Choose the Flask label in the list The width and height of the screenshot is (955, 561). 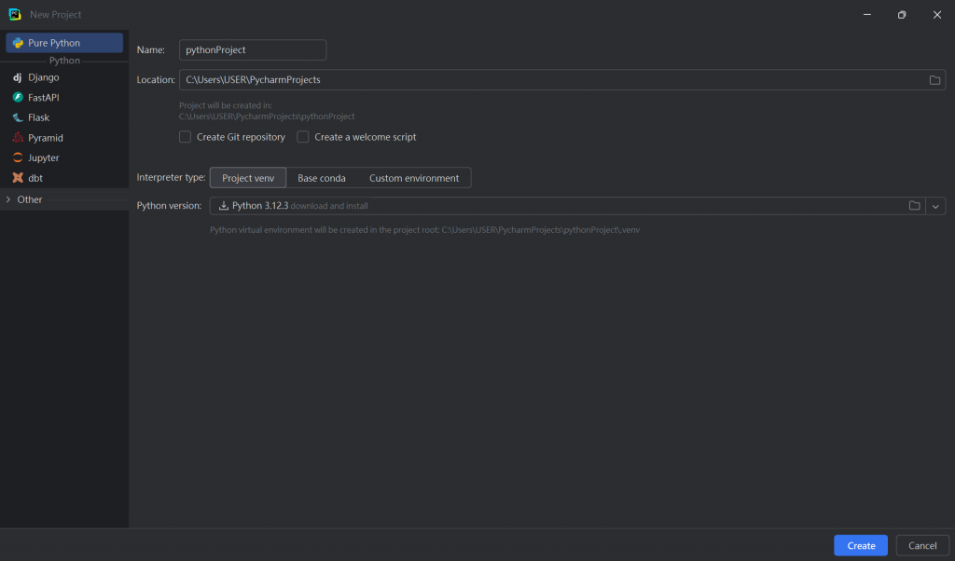[38, 117]
